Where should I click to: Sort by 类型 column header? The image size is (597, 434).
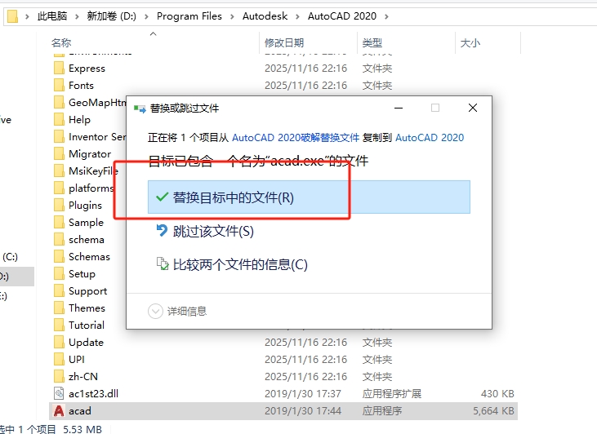pyautogui.click(x=372, y=43)
